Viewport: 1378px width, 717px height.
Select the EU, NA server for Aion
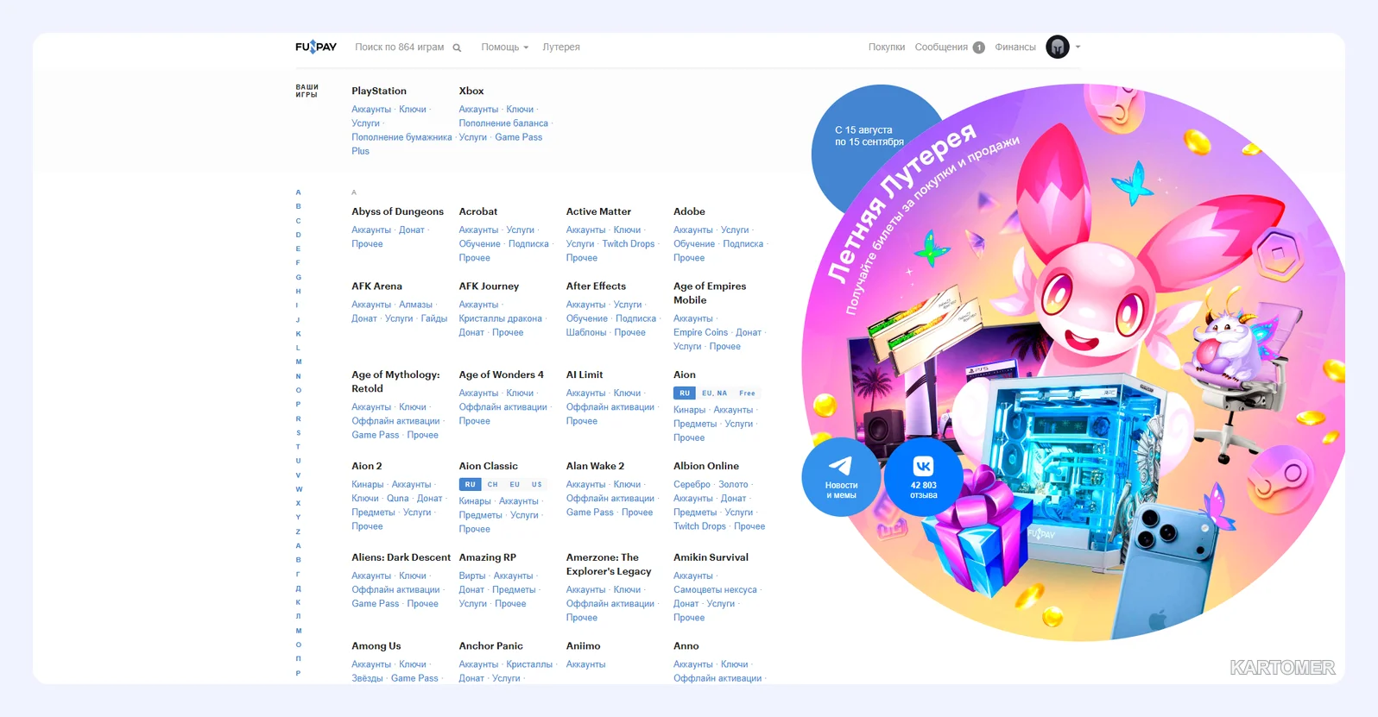[x=714, y=393]
